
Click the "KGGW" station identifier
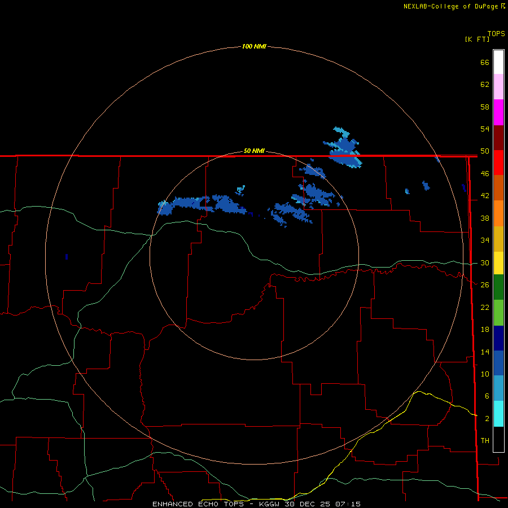click(x=269, y=504)
